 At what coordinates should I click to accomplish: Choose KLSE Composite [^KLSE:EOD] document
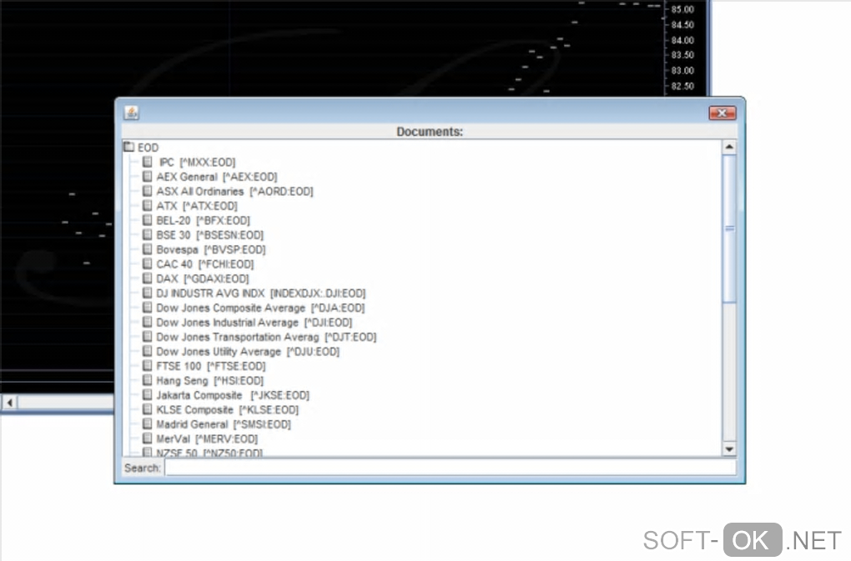(227, 410)
